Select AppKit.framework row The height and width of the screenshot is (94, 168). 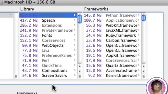[112, 55]
